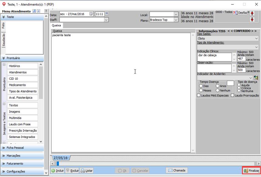The height and width of the screenshot is (177, 261).
Task: Open Histórico in the Prontuário menu
Action: [22, 66]
